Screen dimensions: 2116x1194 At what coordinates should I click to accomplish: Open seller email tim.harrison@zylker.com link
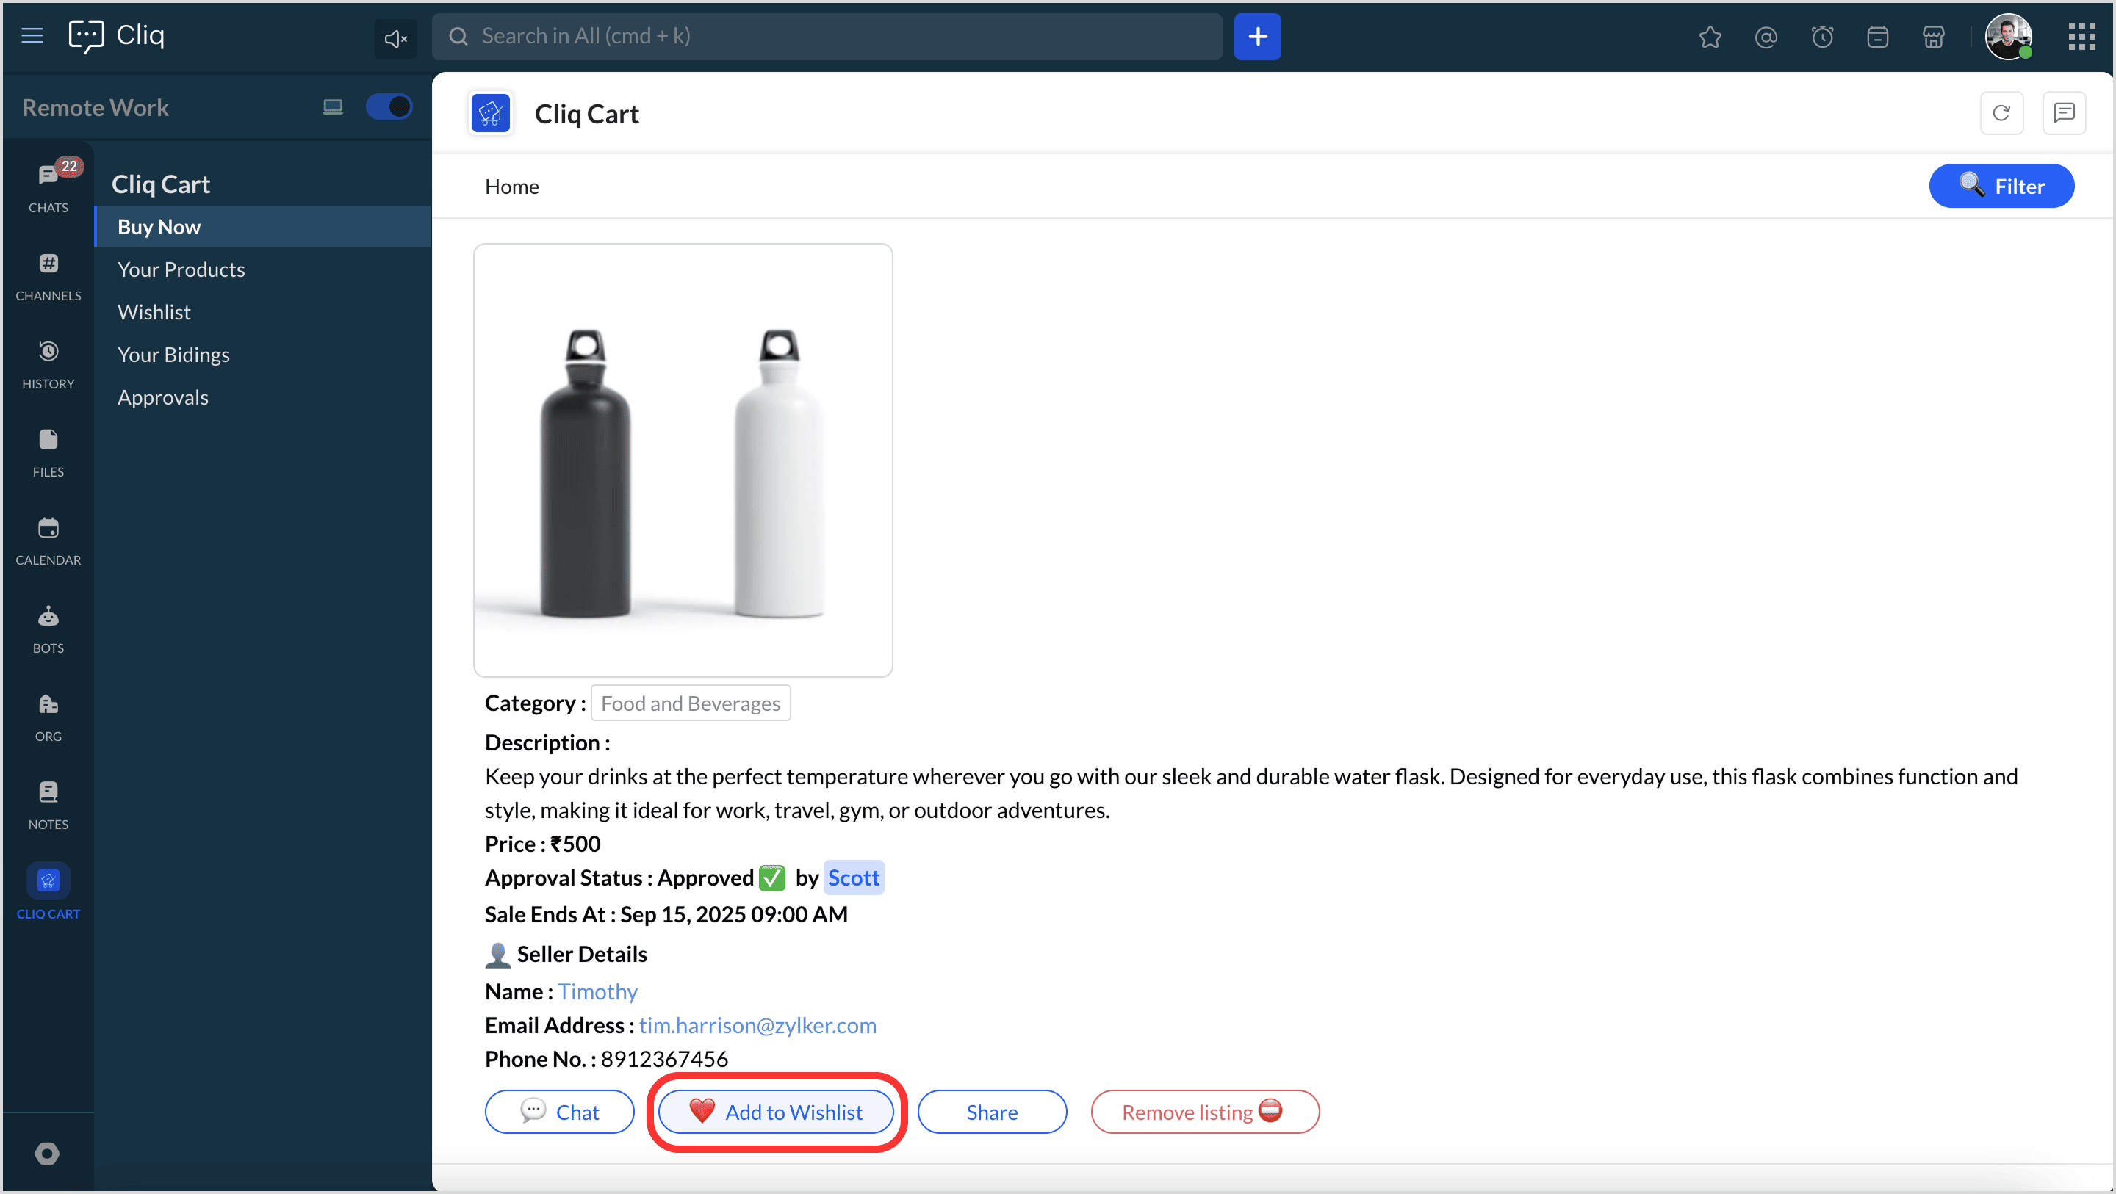[757, 1025]
